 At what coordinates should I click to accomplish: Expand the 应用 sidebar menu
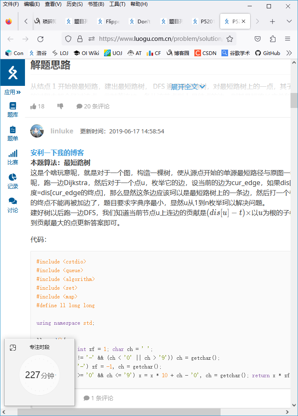click(x=12, y=92)
